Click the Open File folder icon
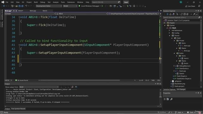The image size is (203, 114). pos(16,6)
